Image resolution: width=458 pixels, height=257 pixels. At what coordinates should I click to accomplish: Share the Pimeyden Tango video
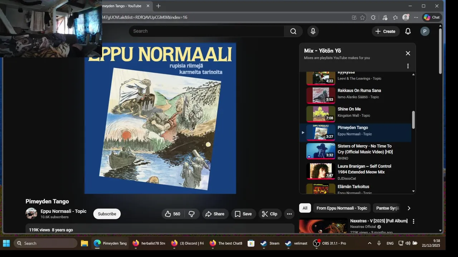coord(215,214)
